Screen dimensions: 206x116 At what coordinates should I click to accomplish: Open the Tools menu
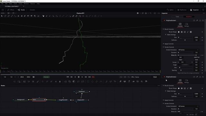(x=15, y=4)
